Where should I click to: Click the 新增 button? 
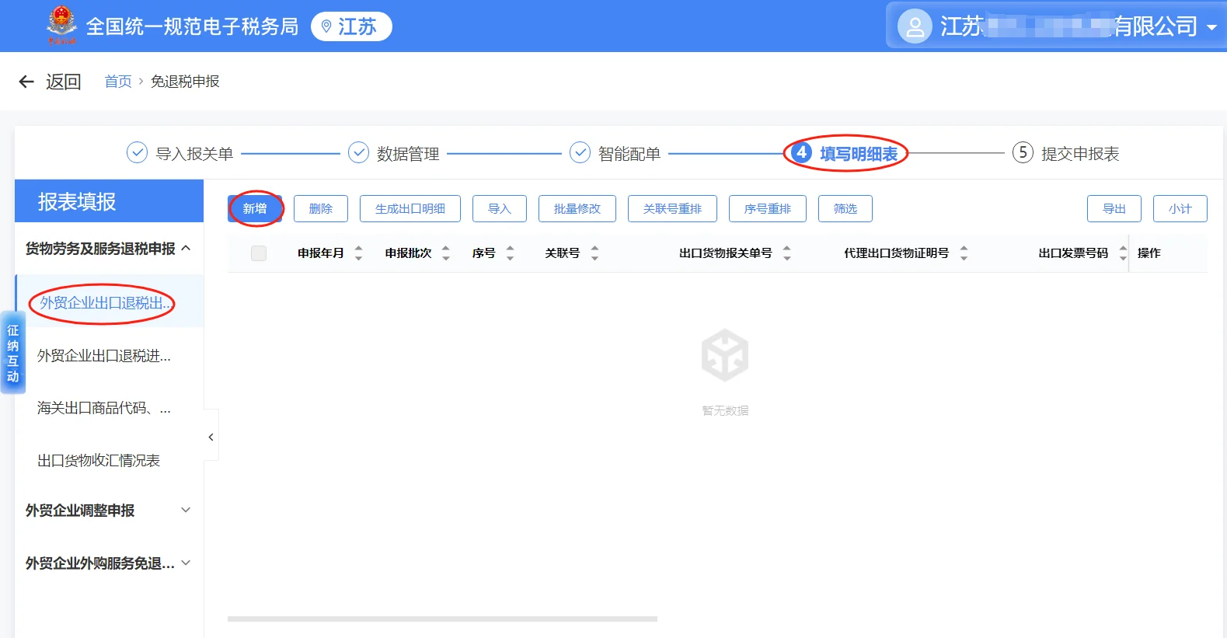tap(255, 208)
